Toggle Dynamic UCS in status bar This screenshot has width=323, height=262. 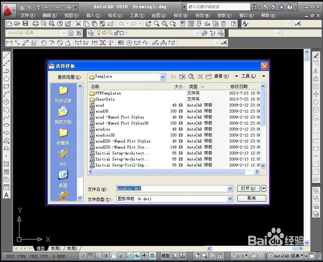tap(129, 256)
